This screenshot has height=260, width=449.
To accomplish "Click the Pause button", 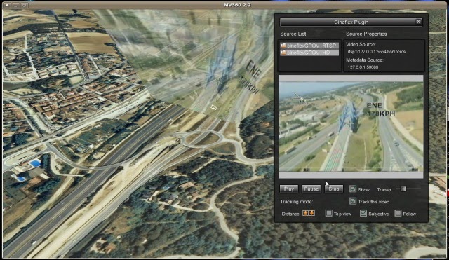I will [x=311, y=189].
